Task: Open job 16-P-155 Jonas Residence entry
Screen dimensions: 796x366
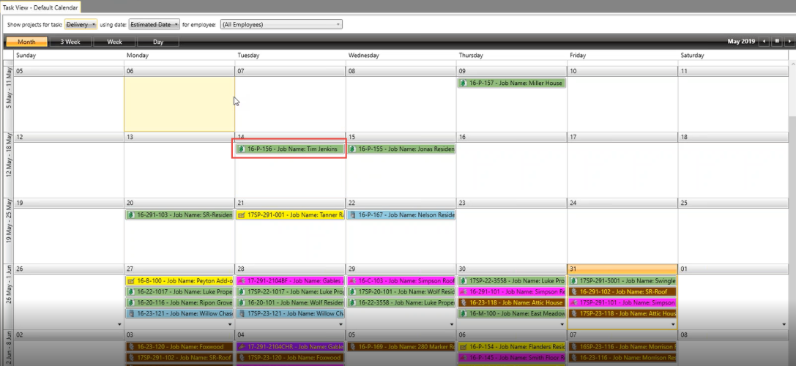Action: [401, 149]
